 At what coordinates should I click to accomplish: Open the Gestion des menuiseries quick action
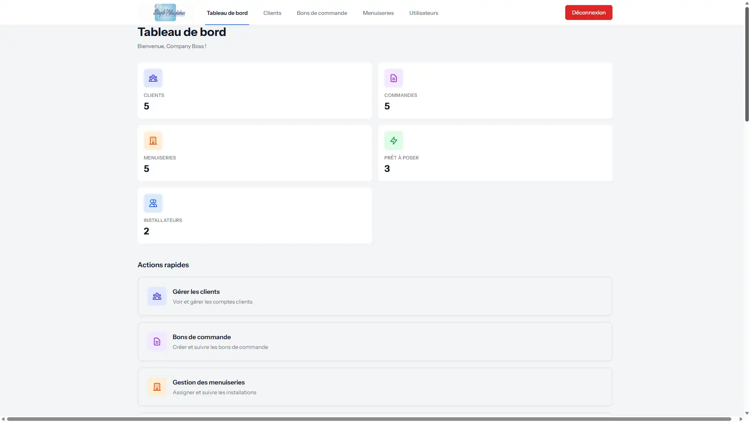374,387
